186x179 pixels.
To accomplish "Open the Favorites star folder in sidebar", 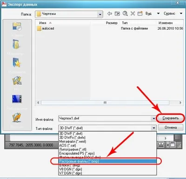I will [x=17, y=62].
